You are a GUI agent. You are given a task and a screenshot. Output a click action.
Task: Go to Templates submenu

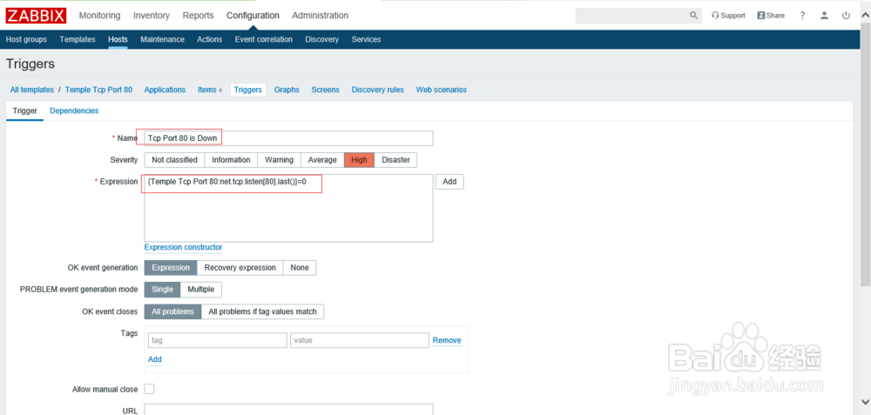[78, 39]
